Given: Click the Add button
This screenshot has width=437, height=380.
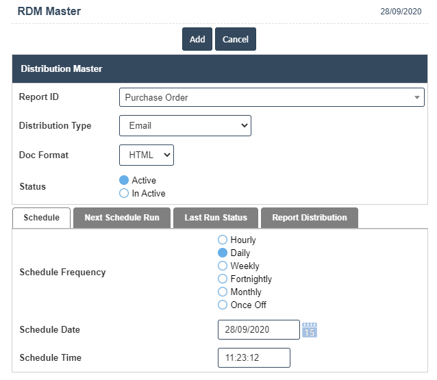Looking at the screenshot, I should pos(197,39).
